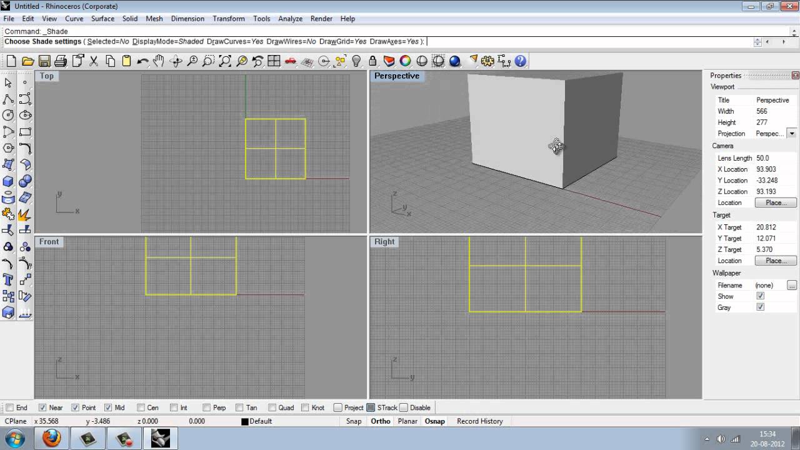Open the Render menu
The width and height of the screenshot is (800, 450).
coord(321,19)
